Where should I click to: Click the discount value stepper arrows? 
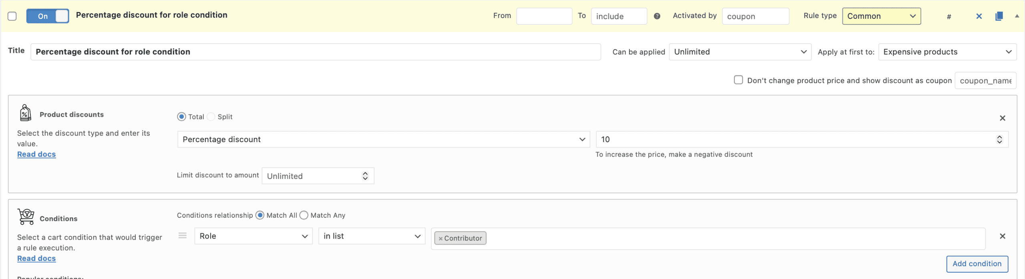point(999,139)
